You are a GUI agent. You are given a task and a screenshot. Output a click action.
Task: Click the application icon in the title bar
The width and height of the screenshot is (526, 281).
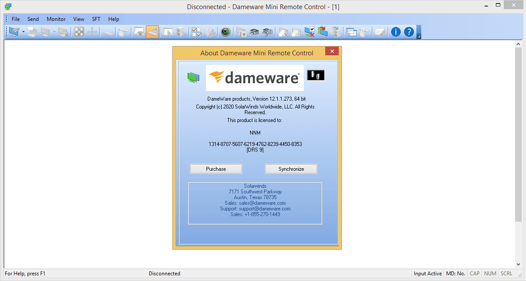(x=8, y=7)
